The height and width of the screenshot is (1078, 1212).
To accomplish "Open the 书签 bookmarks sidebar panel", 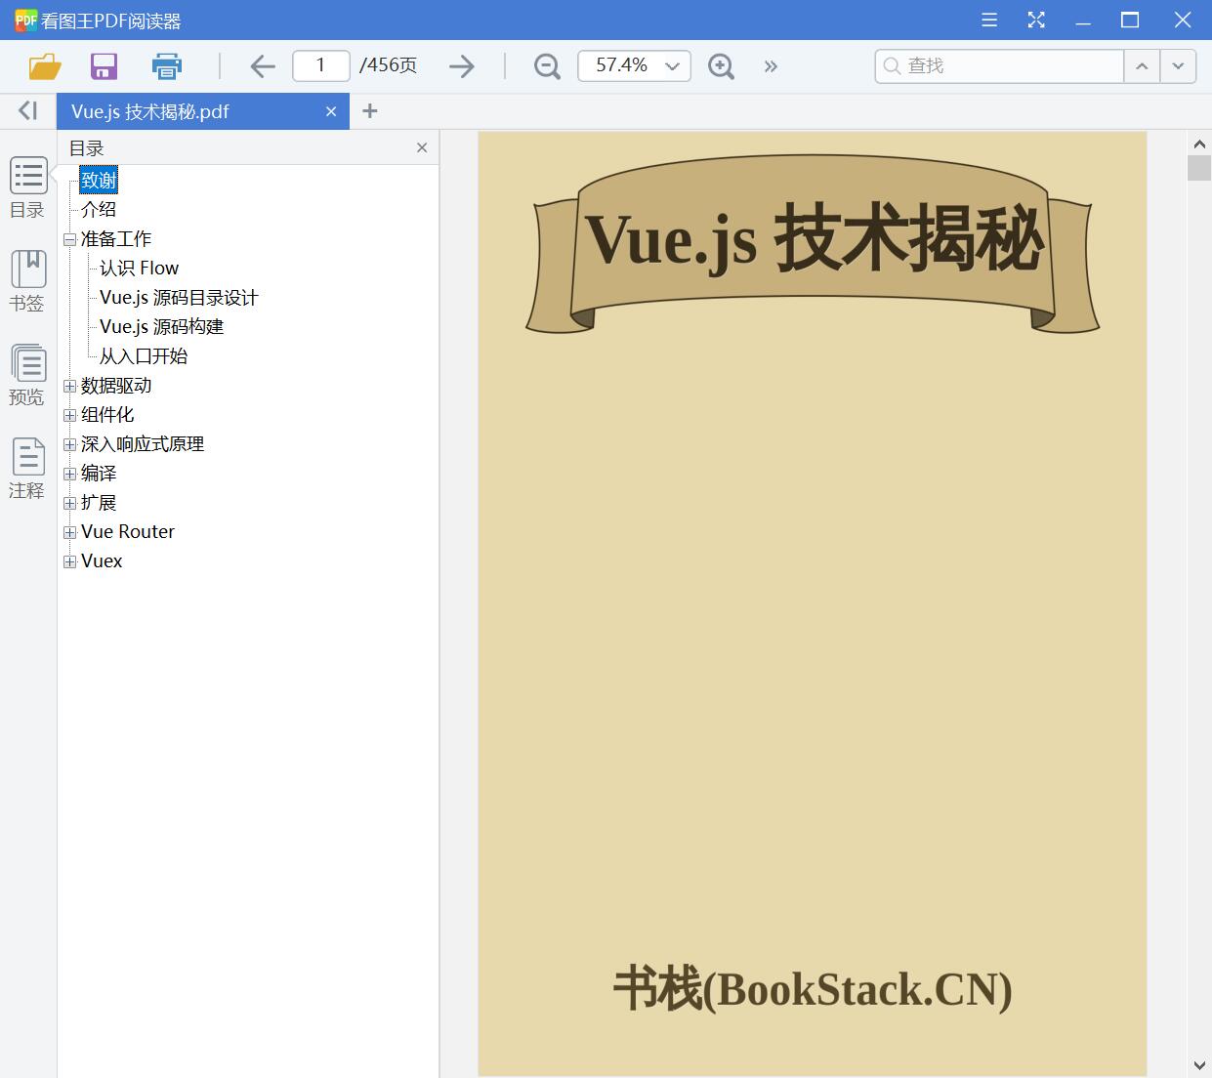I will [28, 281].
